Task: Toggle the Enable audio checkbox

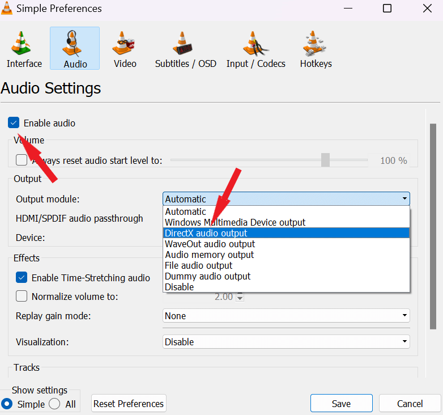Action: (x=14, y=122)
